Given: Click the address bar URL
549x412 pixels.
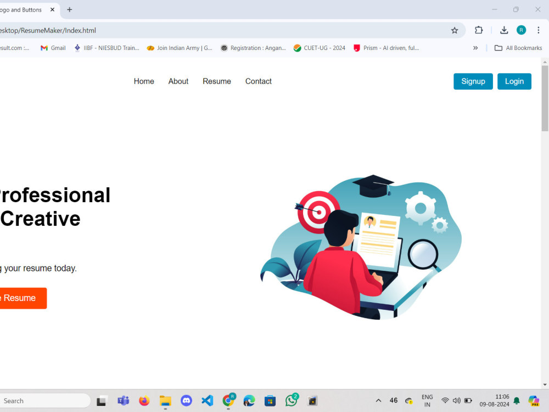Looking at the screenshot, I should (48, 30).
